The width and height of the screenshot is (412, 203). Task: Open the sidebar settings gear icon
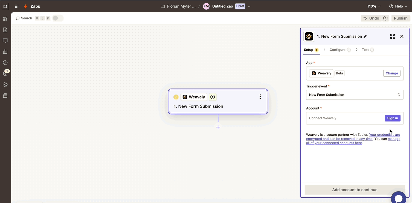click(5, 85)
